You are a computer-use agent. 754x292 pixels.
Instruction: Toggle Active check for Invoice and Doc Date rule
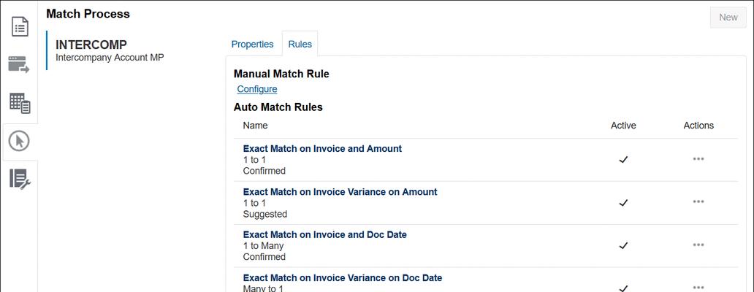(x=623, y=245)
